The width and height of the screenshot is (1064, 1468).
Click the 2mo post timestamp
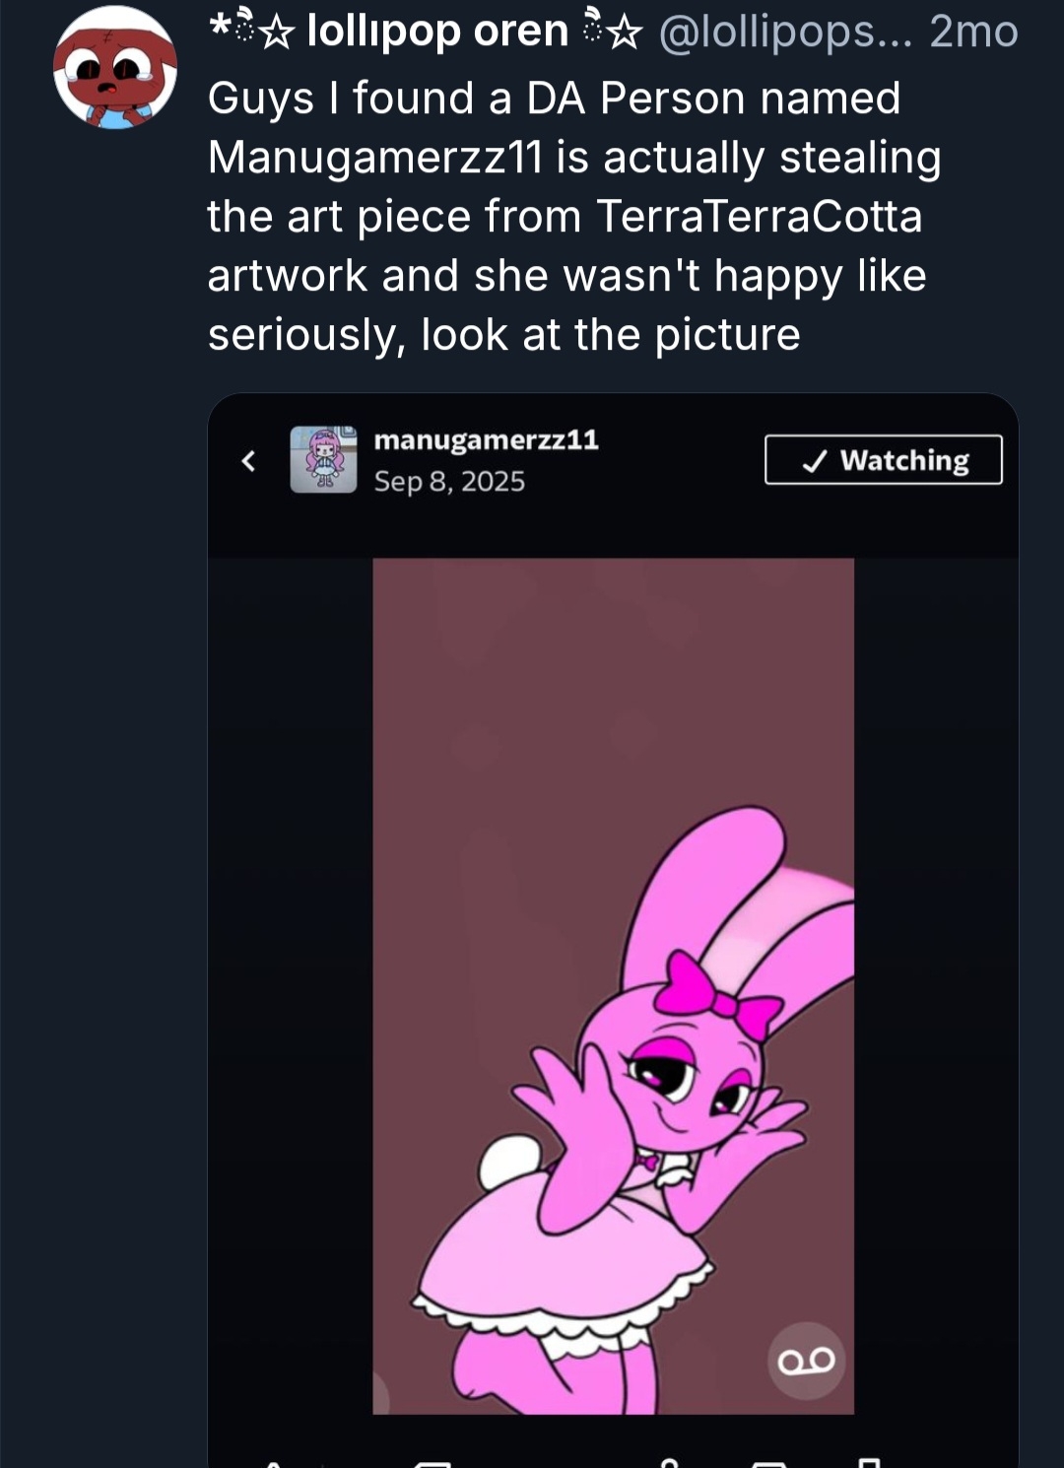[972, 32]
